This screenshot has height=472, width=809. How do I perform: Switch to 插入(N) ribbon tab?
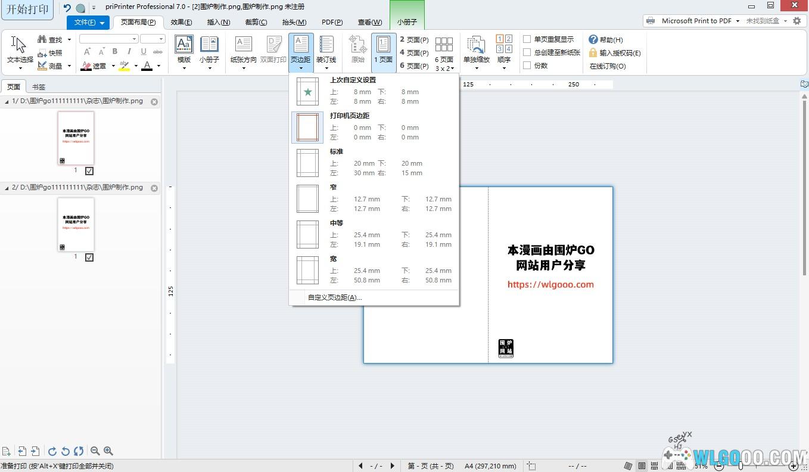click(219, 22)
